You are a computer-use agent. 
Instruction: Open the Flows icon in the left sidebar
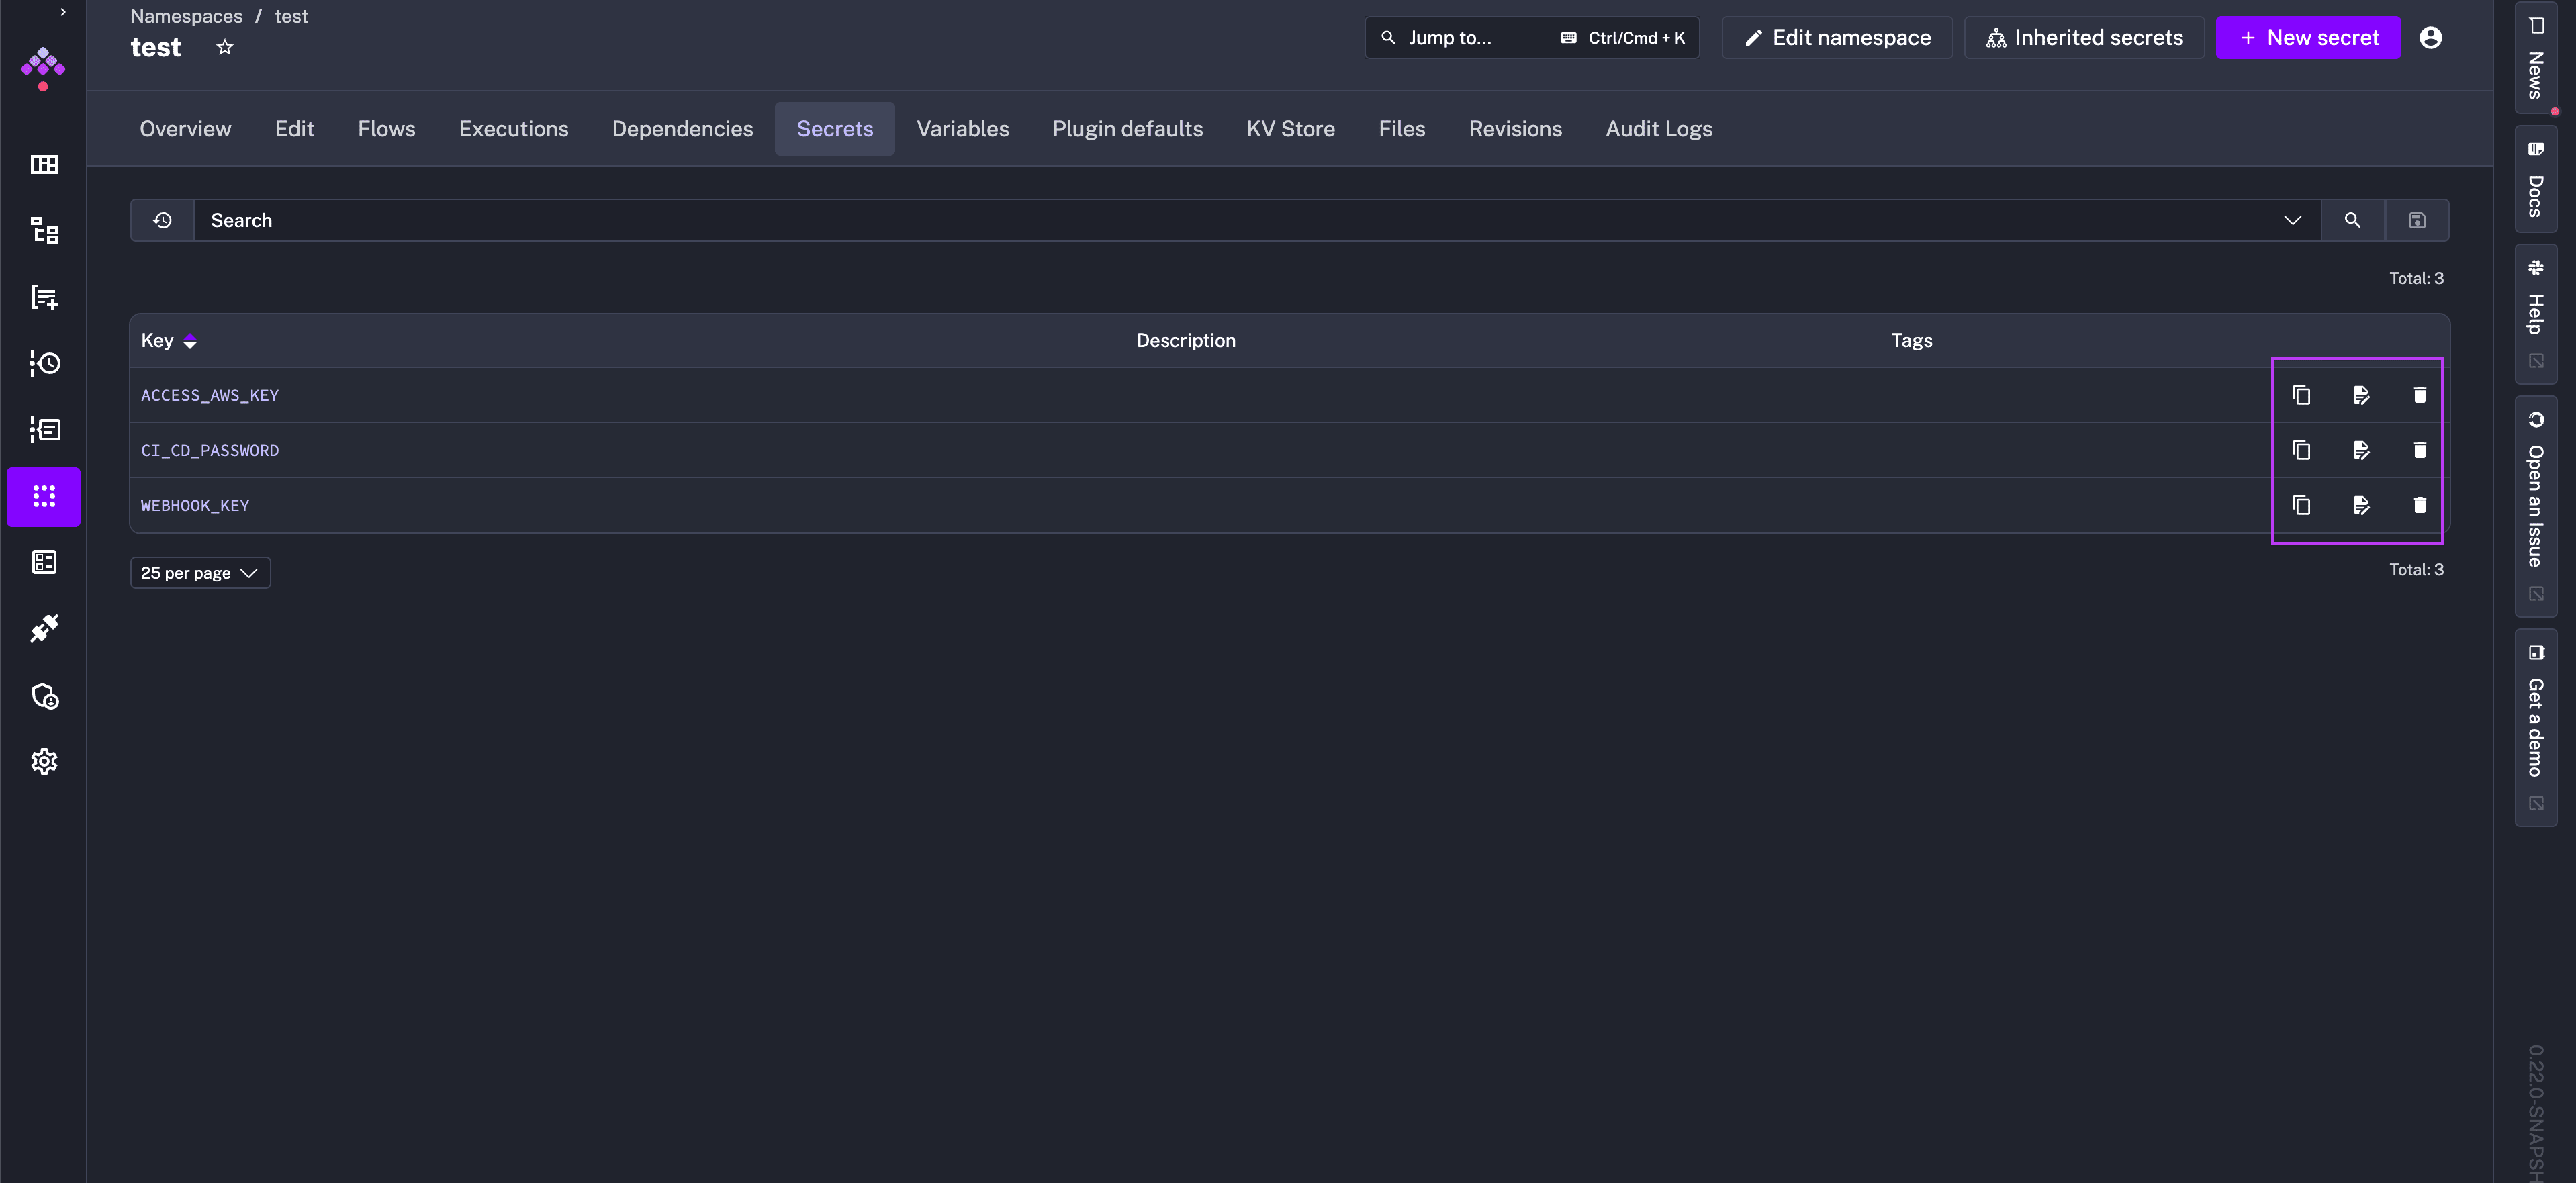click(44, 231)
